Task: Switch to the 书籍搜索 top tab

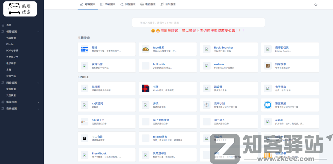Action: [108, 4]
